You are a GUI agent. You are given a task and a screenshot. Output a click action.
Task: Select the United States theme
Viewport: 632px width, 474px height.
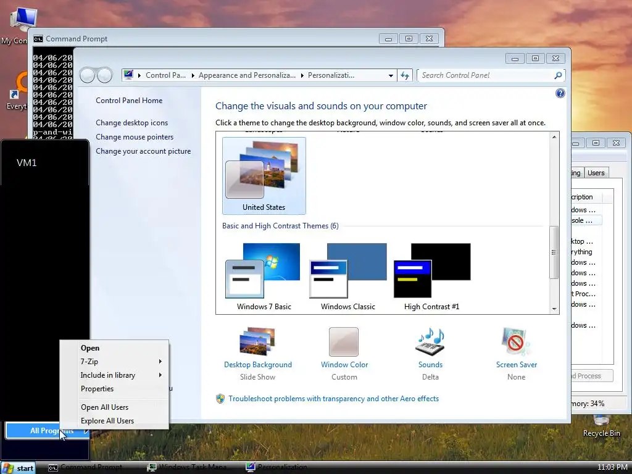[x=264, y=176]
